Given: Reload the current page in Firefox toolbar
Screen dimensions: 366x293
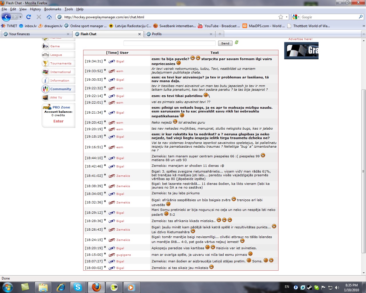Looking at the screenshot, I should click(x=29, y=17).
